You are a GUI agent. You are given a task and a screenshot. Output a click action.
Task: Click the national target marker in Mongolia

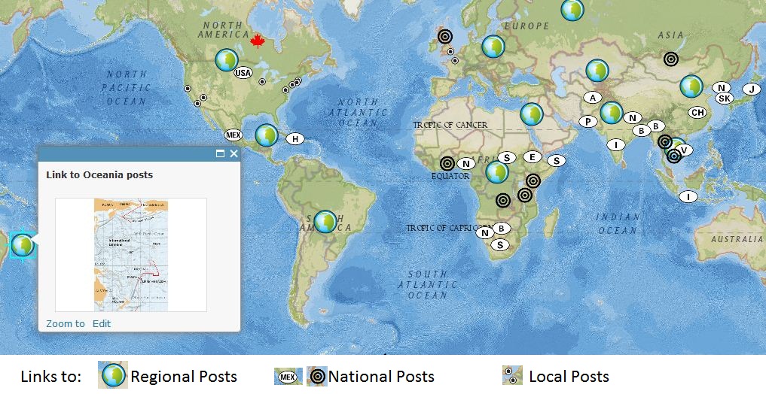(670, 58)
